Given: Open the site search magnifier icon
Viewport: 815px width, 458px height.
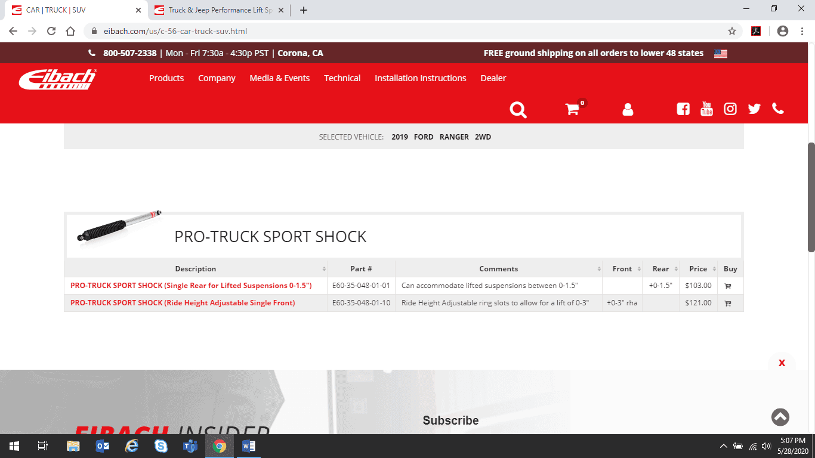Looking at the screenshot, I should pos(518,110).
